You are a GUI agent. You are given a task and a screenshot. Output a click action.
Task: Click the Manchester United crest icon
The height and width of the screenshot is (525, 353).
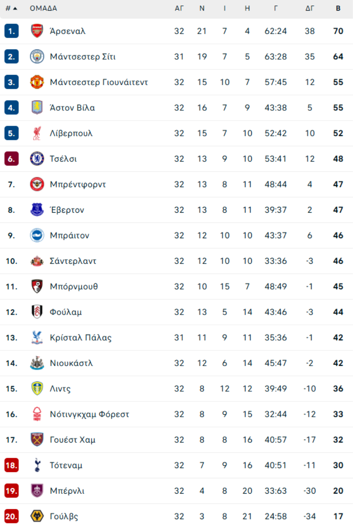(x=37, y=82)
